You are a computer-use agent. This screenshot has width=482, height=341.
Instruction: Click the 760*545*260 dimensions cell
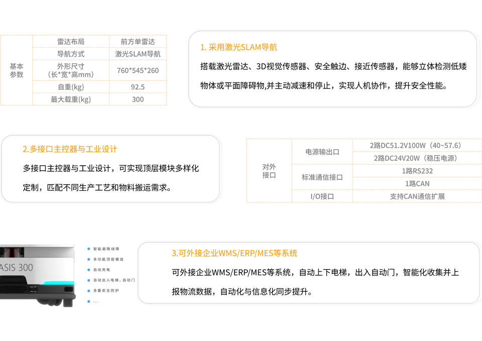[138, 70]
